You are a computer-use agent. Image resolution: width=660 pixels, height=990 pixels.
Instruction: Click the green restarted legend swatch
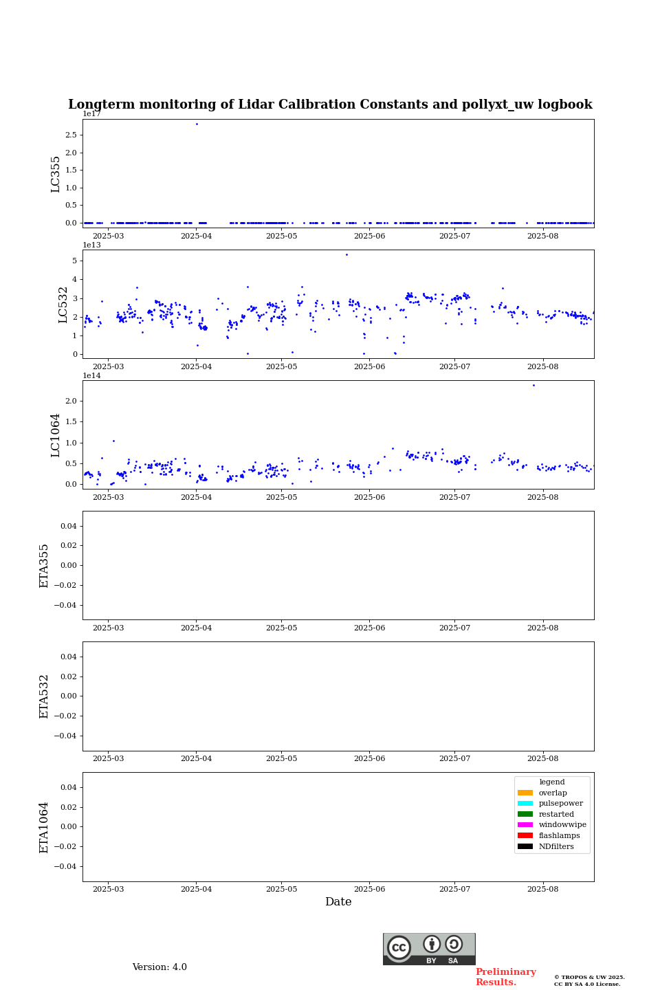pyautogui.click(x=525, y=814)
